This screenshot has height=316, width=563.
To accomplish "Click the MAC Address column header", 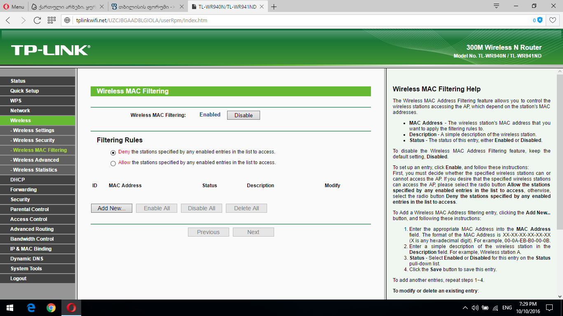I will point(125,186).
